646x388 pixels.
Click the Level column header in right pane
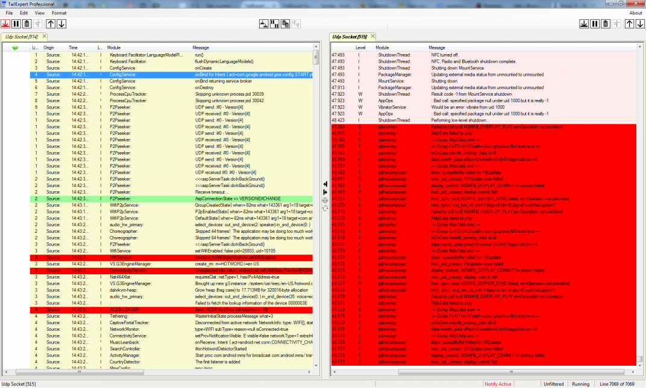click(x=360, y=47)
